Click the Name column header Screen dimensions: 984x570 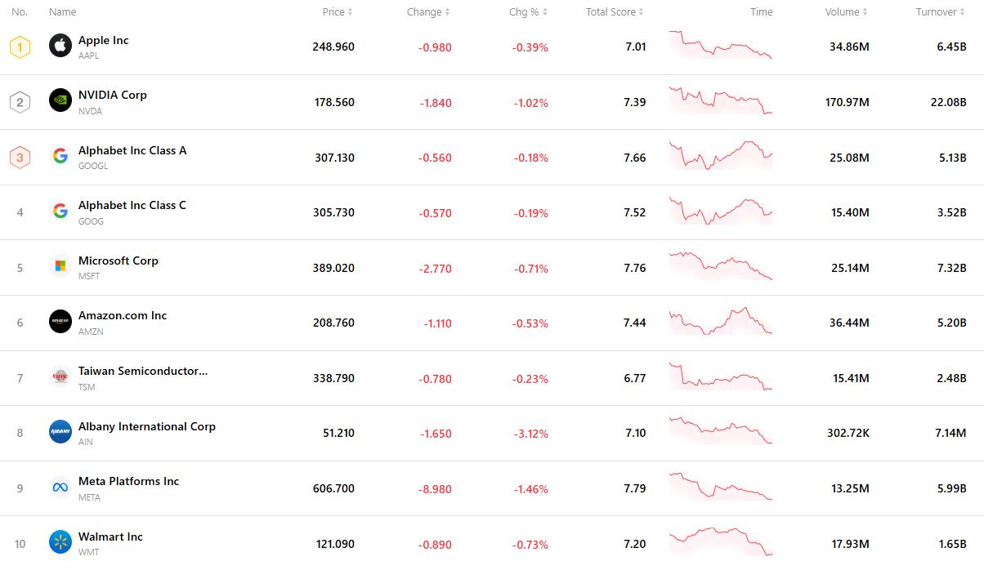pos(62,12)
